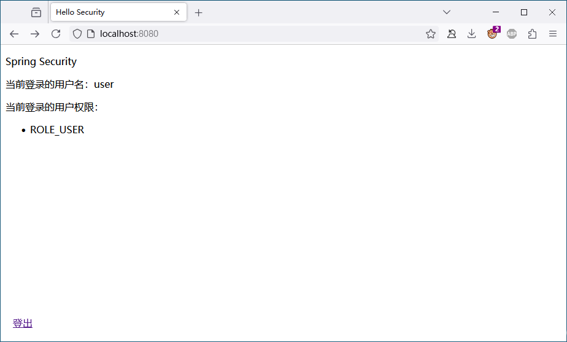The height and width of the screenshot is (342, 567).
Task: Reload the current page
Action: point(56,34)
